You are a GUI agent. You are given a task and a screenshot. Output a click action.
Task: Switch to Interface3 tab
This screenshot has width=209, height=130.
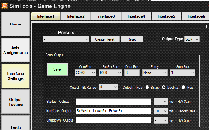pos(106,16)
